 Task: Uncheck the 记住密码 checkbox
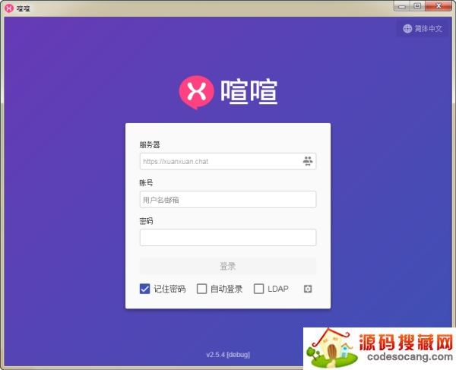tap(145, 289)
